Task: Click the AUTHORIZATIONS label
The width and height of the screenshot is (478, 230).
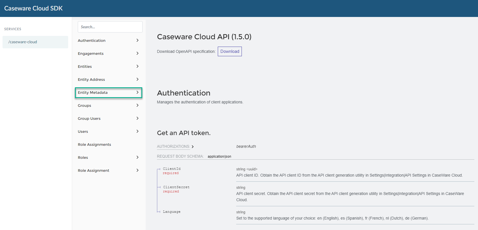Action: point(173,146)
